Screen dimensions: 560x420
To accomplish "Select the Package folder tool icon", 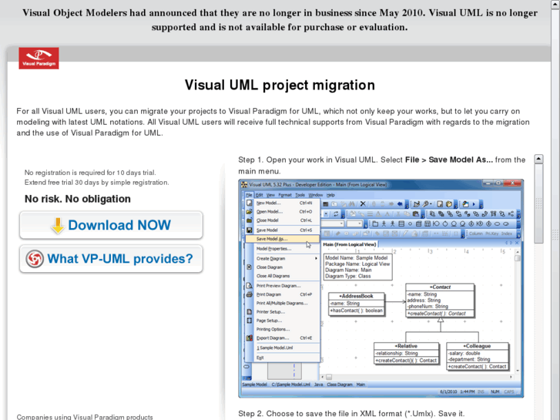I will 375,224.
